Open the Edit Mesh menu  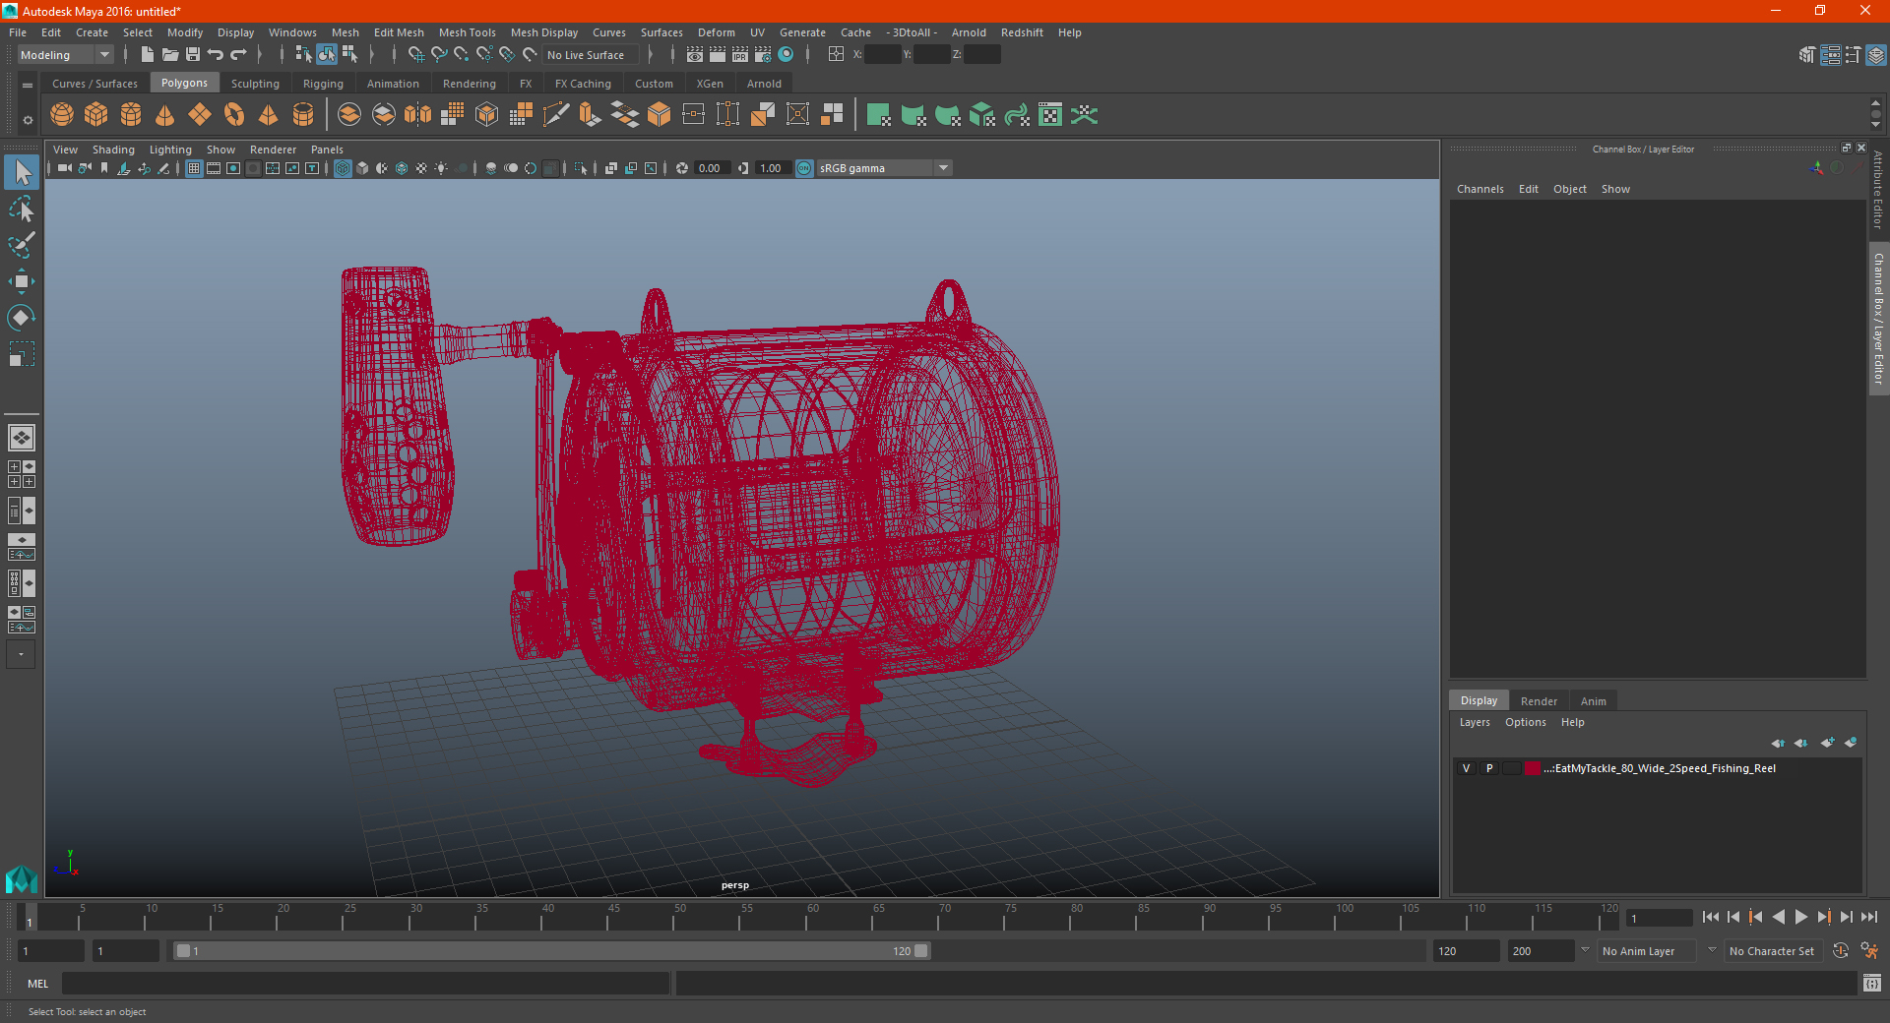click(399, 32)
